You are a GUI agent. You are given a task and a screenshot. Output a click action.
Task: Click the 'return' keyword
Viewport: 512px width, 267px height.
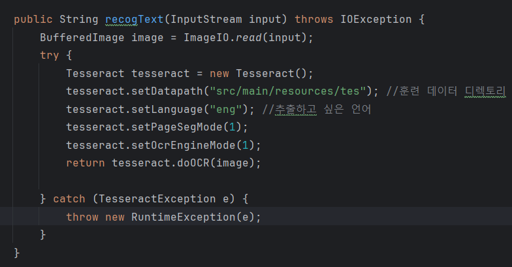[x=85, y=163]
